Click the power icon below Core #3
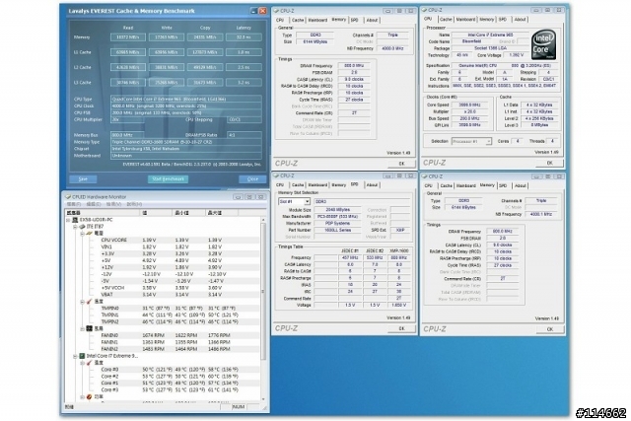 click(90, 397)
